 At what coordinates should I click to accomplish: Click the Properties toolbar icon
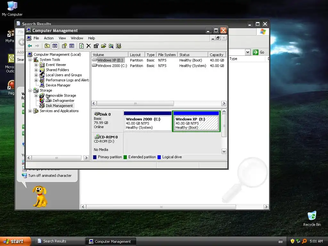tap(96, 46)
